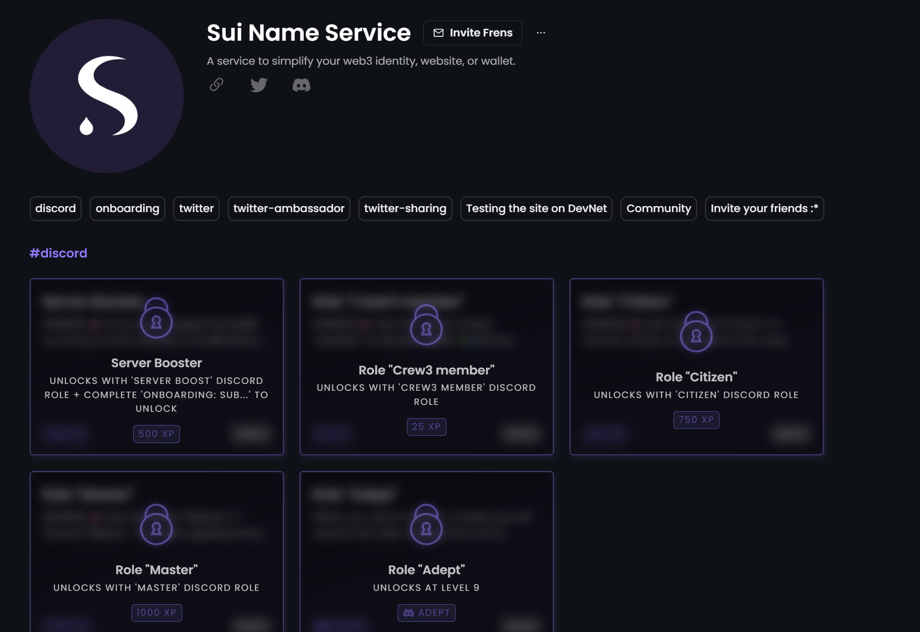Select Invite your friends tag

point(764,209)
